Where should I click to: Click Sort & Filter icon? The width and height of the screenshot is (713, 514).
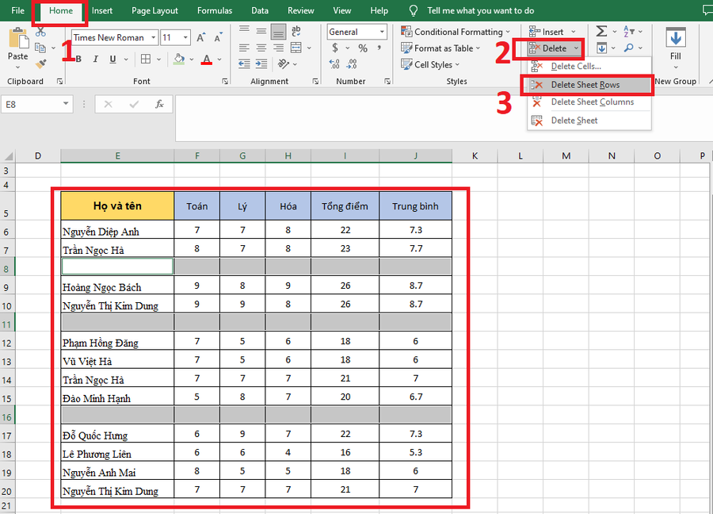coord(628,31)
